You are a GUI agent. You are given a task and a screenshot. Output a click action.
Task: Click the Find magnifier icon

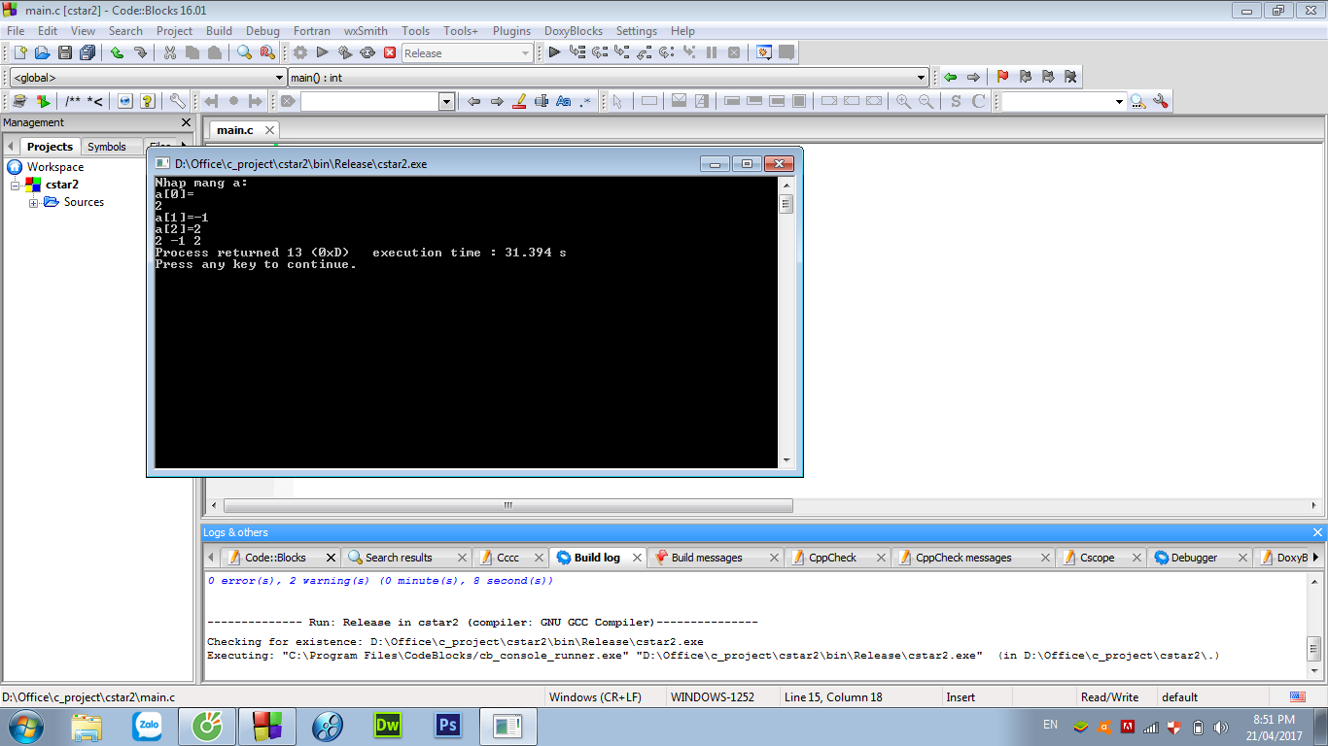click(x=244, y=52)
